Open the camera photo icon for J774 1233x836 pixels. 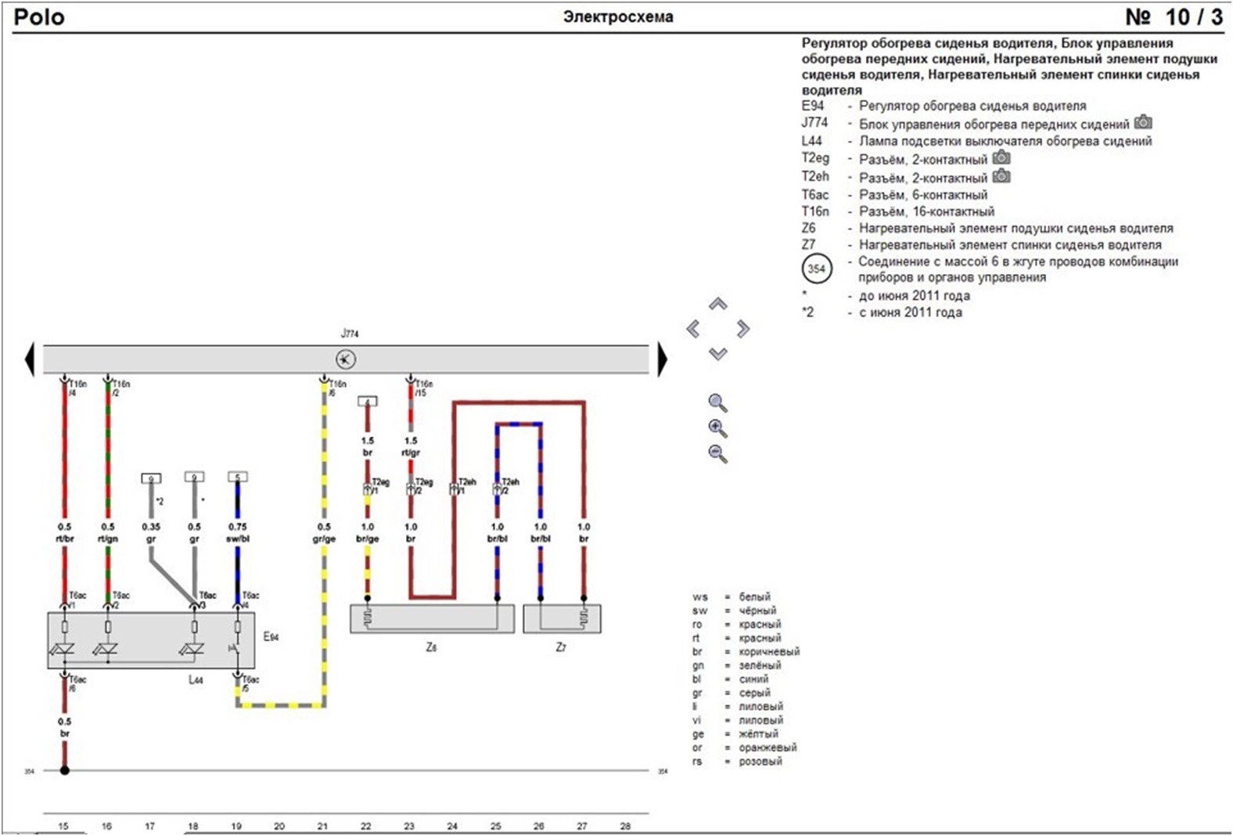(1143, 122)
